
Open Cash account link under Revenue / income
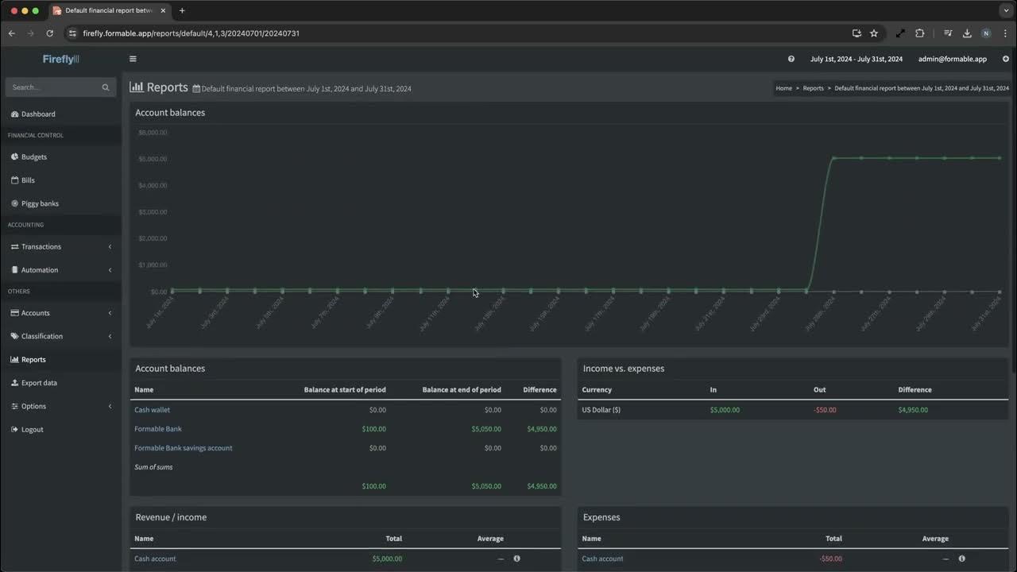pos(155,558)
